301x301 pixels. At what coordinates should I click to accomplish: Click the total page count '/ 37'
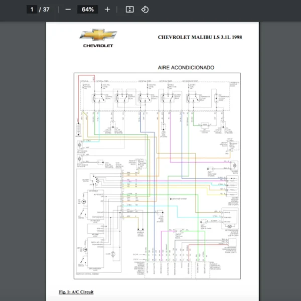45,10
